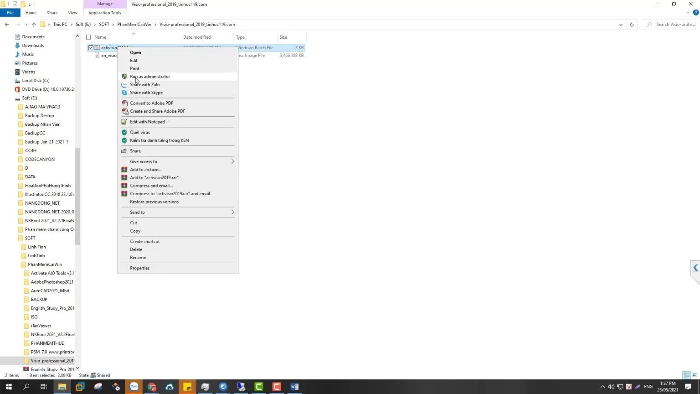Uncheck the activisio2019 file checkbox
Viewport: 700px width, 394px height.
(91, 47)
